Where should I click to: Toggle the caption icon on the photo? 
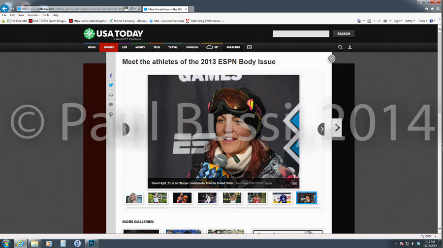click(x=294, y=184)
